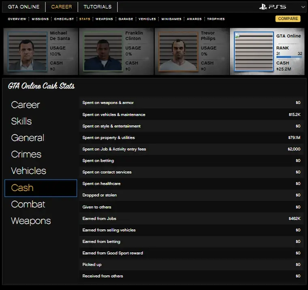Open the Weapons submenu in the top navigation
The height and width of the screenshot is (290, 308).
click(x=104, y=19)
